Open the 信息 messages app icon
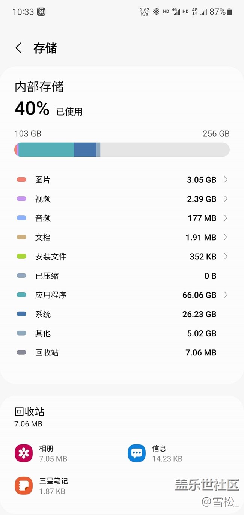This screenshot has width=244, height=515. pos(137,453)
